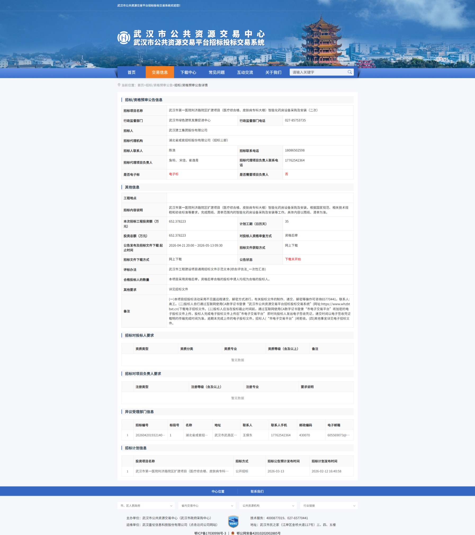Click the contact name 王保东

coord(248,435)
